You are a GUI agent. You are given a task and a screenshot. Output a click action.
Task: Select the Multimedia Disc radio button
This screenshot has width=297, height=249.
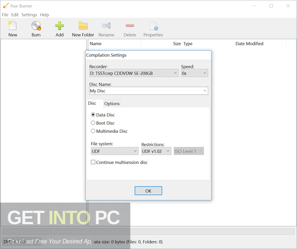pyautogui.click(x=93, y=131)
